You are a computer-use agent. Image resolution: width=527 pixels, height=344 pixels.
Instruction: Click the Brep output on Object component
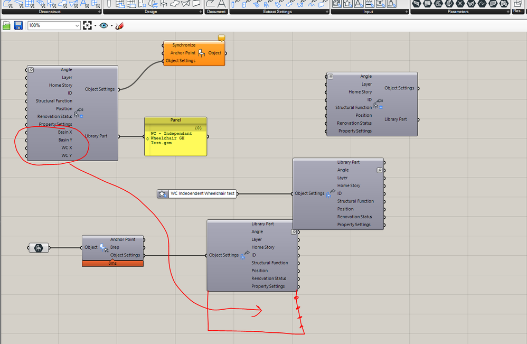click(x=115, y=247)
